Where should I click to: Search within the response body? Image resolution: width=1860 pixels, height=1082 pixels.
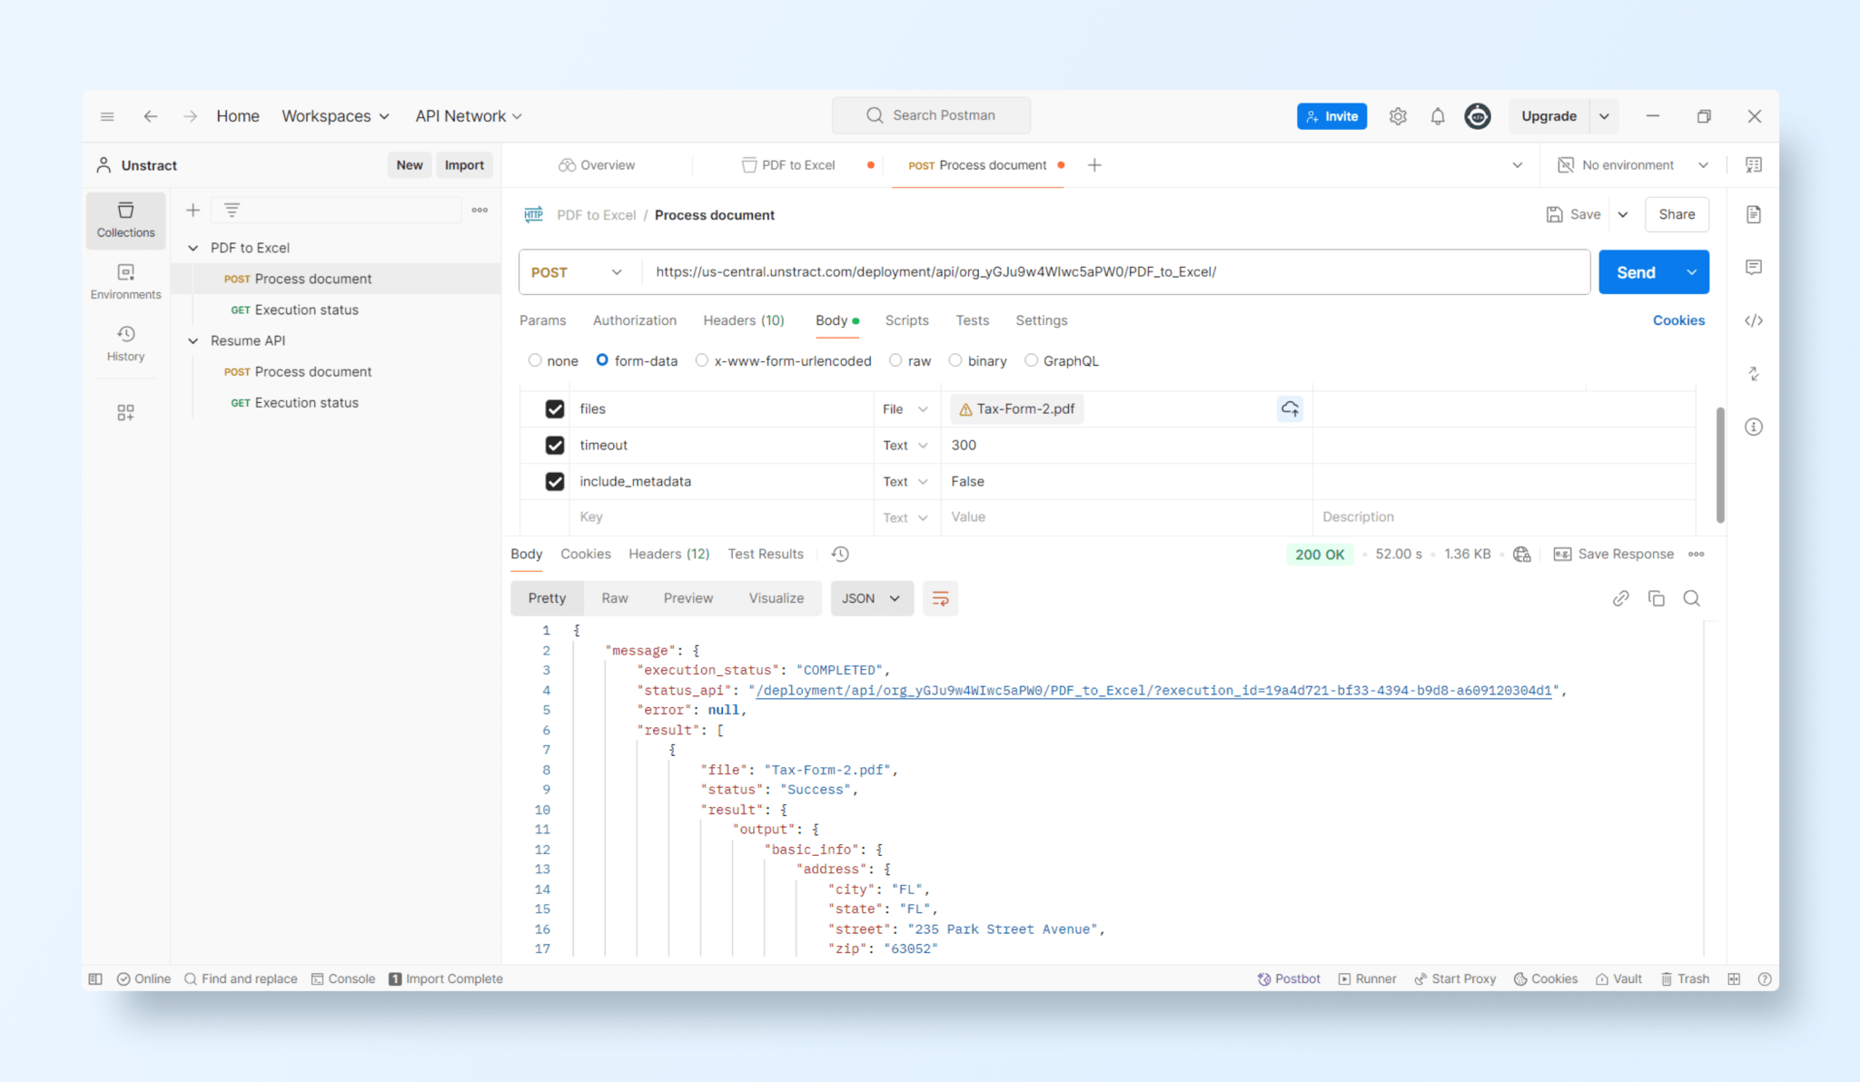(x=1691, y=598)
